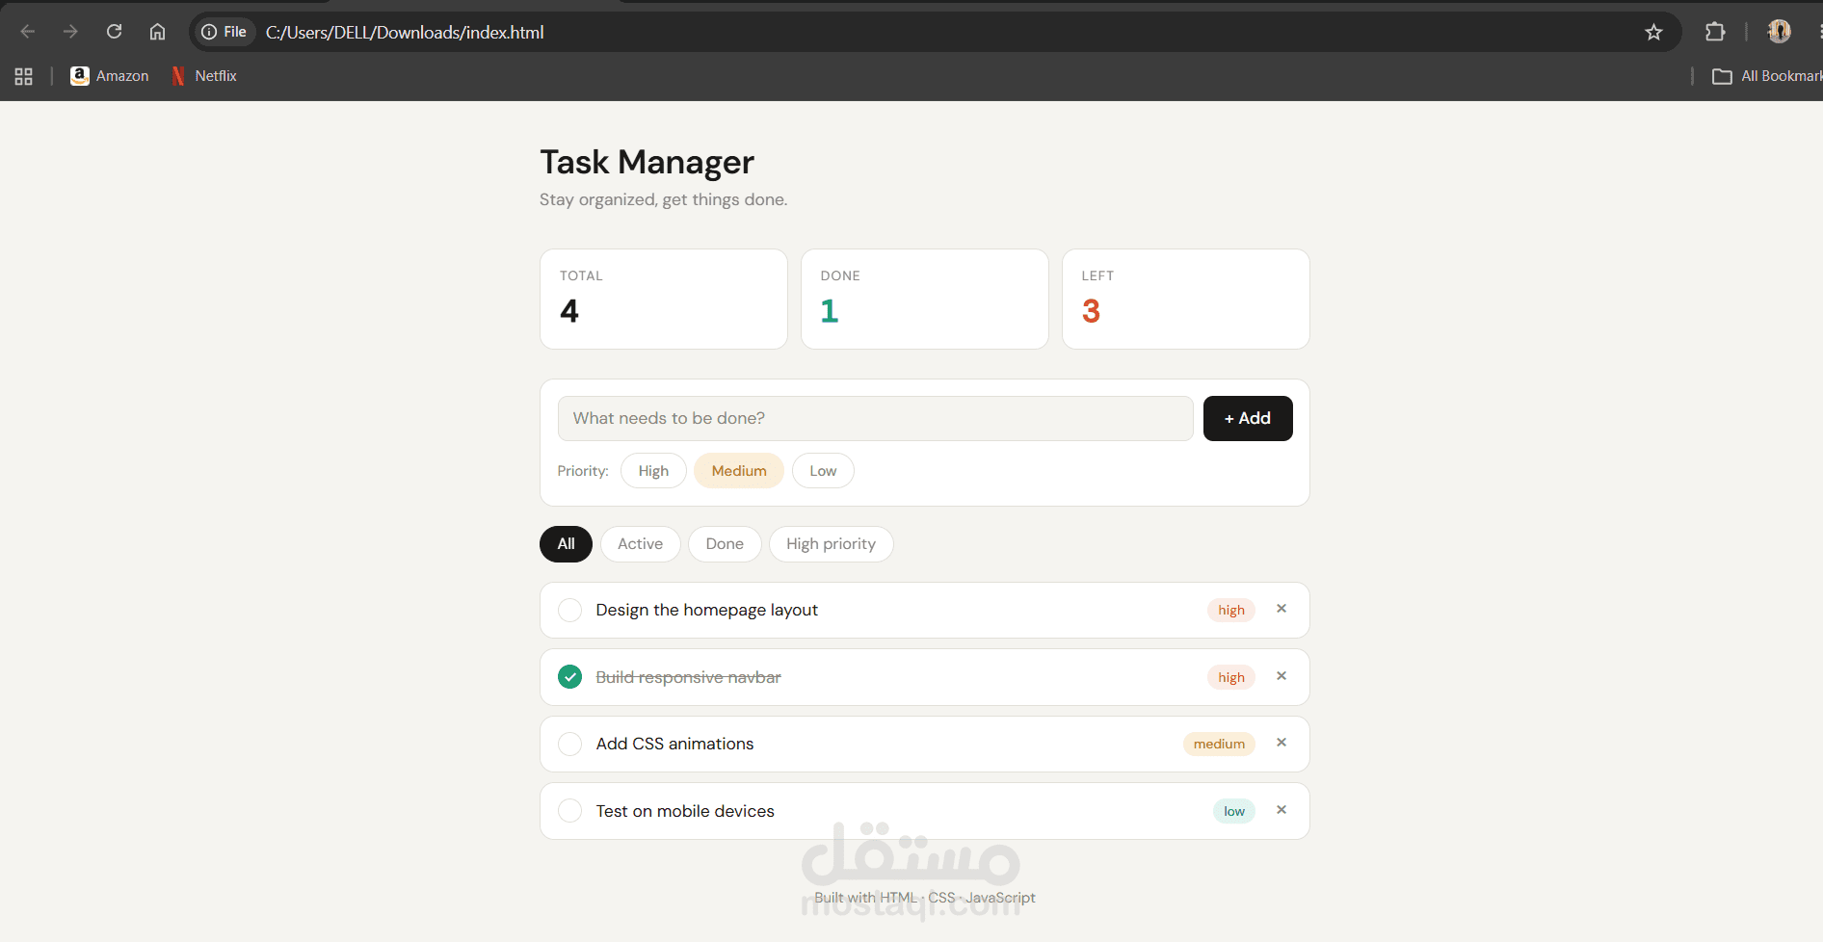Delete 'Test on mobile devices' task
1823x942 pixels.
coord(1281,810)
